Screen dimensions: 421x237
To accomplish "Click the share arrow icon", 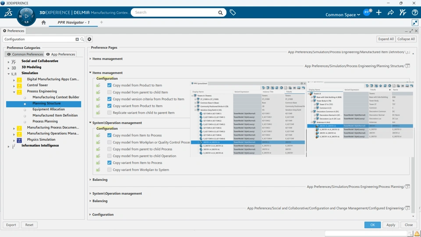I will tap(391, 12).
